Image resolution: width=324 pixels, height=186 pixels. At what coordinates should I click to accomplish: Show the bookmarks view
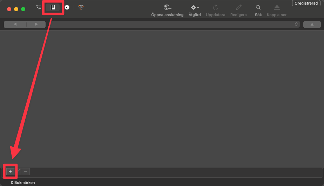[x=53, y=7]
